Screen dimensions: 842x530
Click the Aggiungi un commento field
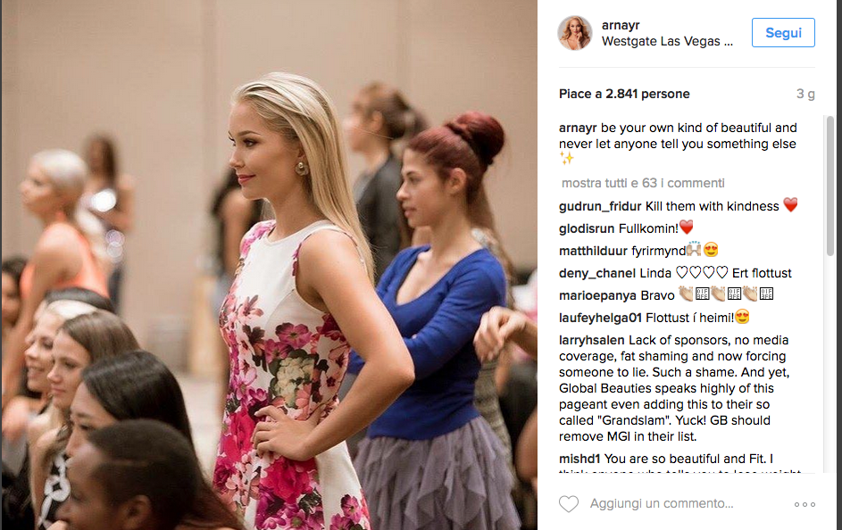pos(661,504)
